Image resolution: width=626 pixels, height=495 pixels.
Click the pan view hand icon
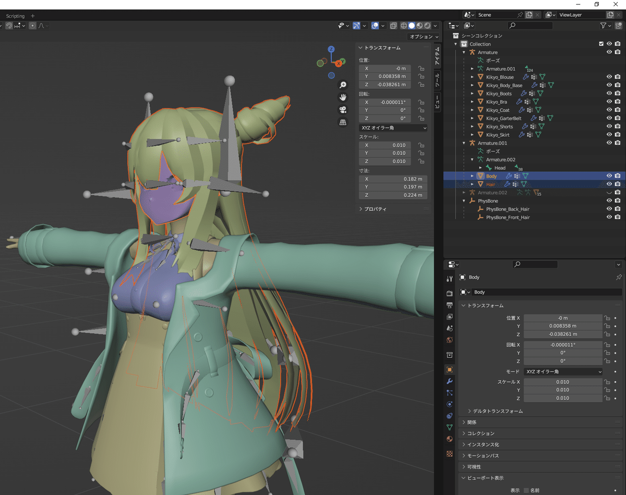[x=343, y=97]
